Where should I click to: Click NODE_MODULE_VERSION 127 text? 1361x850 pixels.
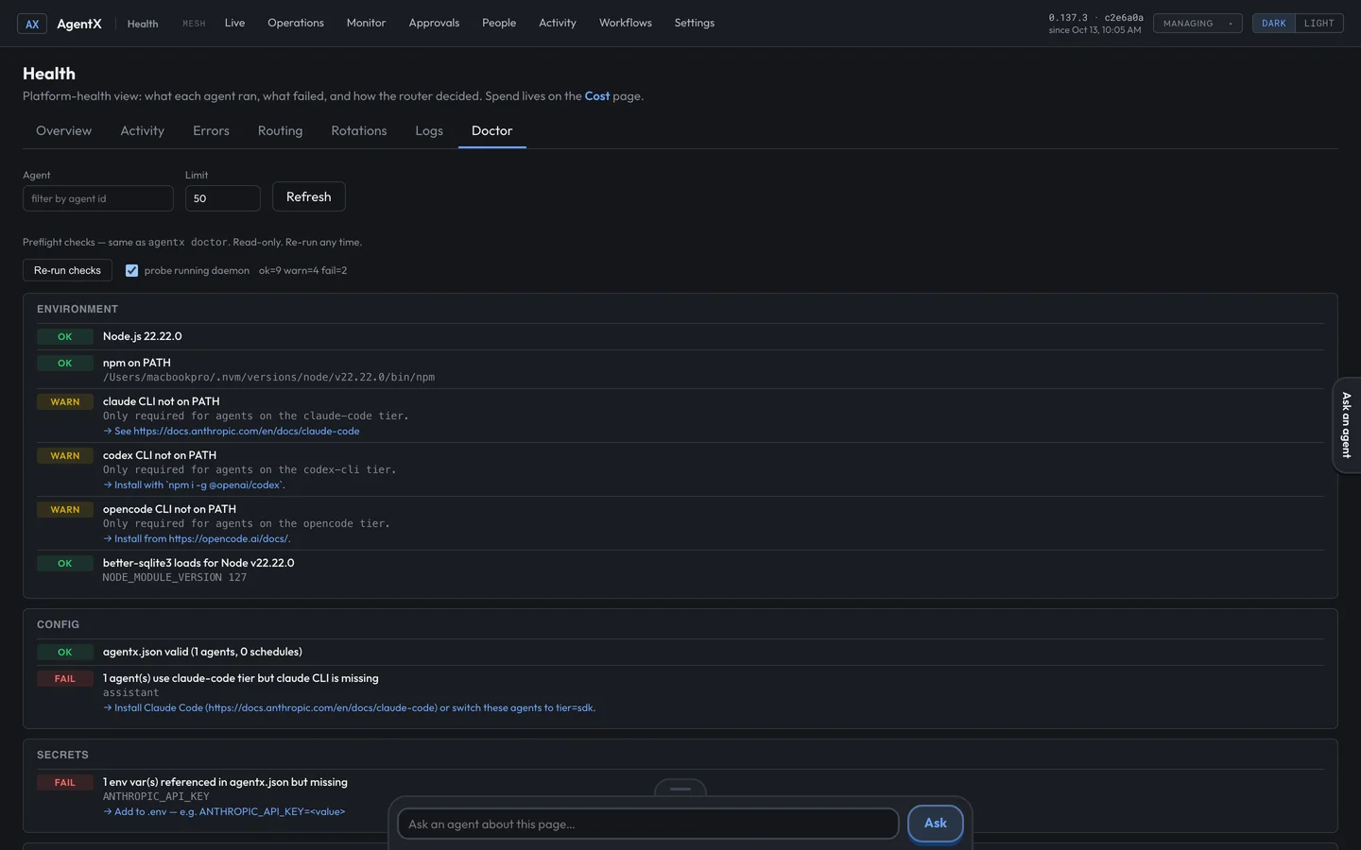(175, 578)
